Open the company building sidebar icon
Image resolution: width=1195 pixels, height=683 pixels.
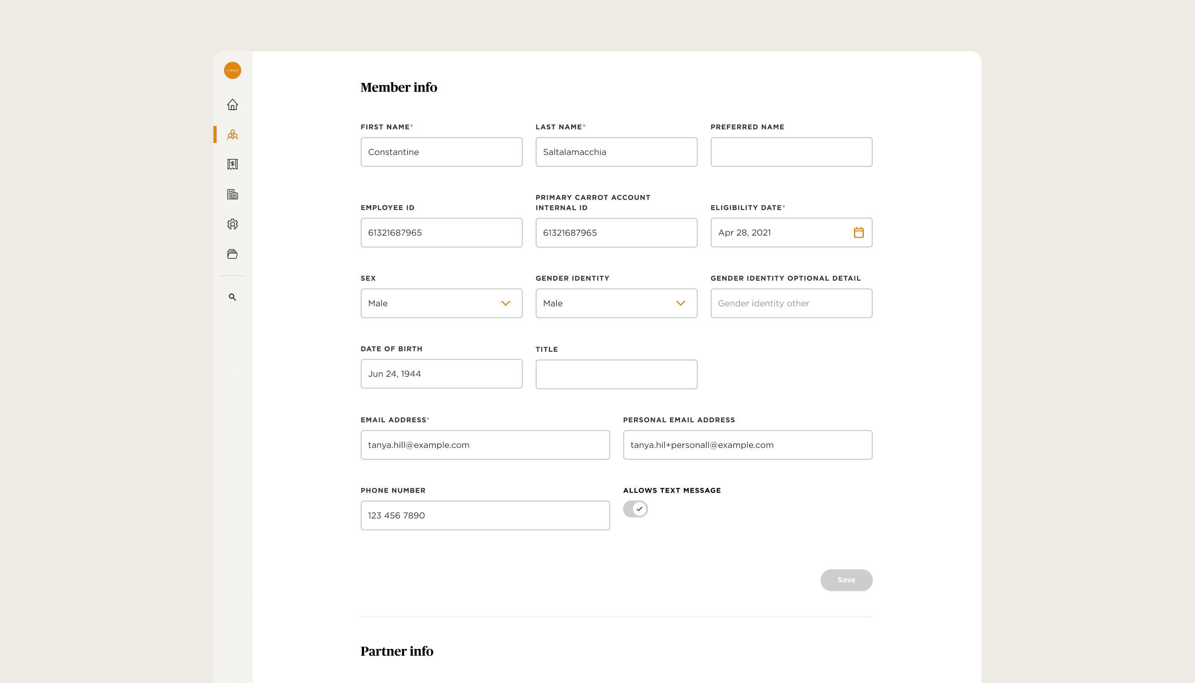point(232,194)
